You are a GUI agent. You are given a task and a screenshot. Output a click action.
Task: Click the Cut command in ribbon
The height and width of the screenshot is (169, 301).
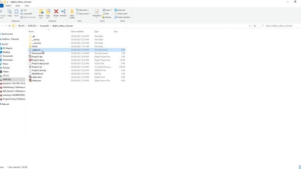tap(24, 10)
